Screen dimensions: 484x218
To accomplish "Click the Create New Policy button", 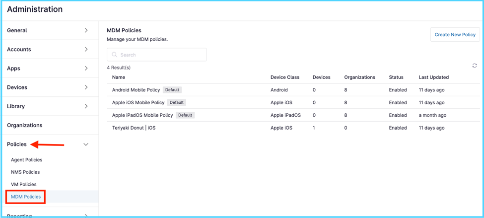I will tap(455, 35).
